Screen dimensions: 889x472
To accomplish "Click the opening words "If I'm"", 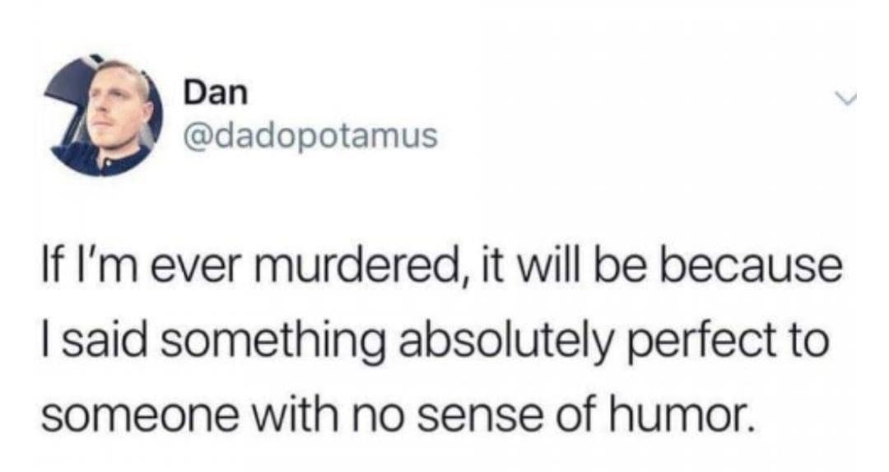I will [x=92, y=267].
